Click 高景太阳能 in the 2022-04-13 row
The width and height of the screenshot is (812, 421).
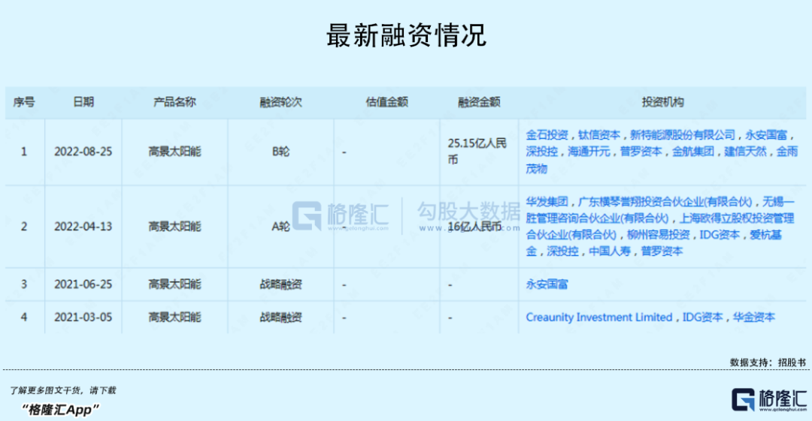coord(174,227)
